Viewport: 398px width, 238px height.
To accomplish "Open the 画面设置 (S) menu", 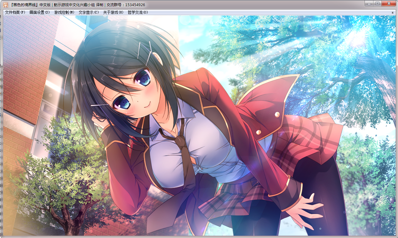I will [39, 13].
